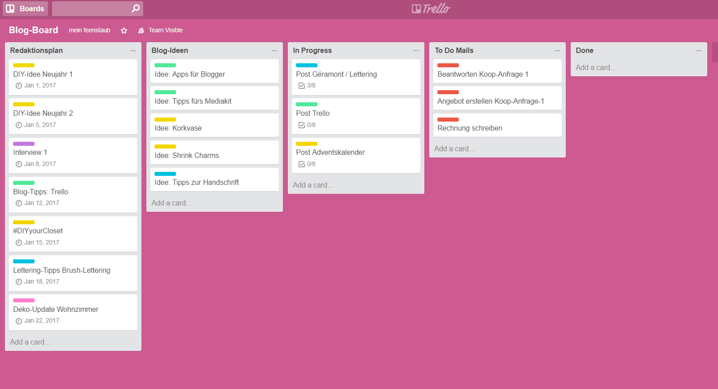Click clock icon on DIY-Idee Neujahr 1

coord(19,86)
